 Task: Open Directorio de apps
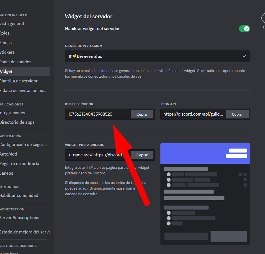click(x=17, y=122)
